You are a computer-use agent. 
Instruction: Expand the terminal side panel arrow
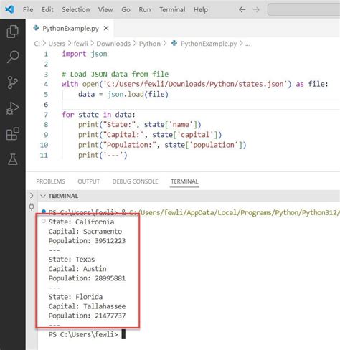[32, 196]
